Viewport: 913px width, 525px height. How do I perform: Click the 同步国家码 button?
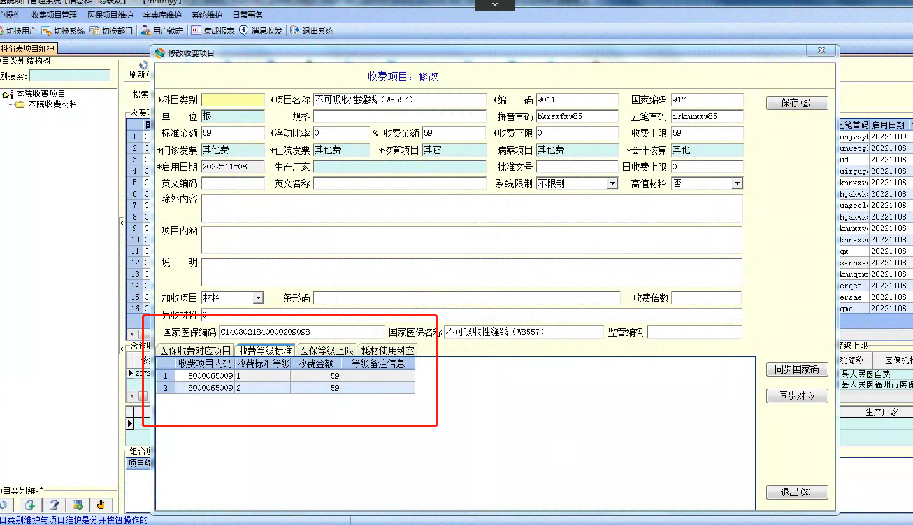pos(796,370)
